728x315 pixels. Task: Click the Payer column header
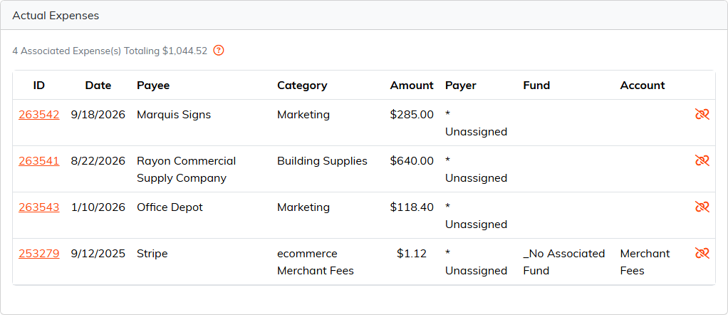click(461, 86)
